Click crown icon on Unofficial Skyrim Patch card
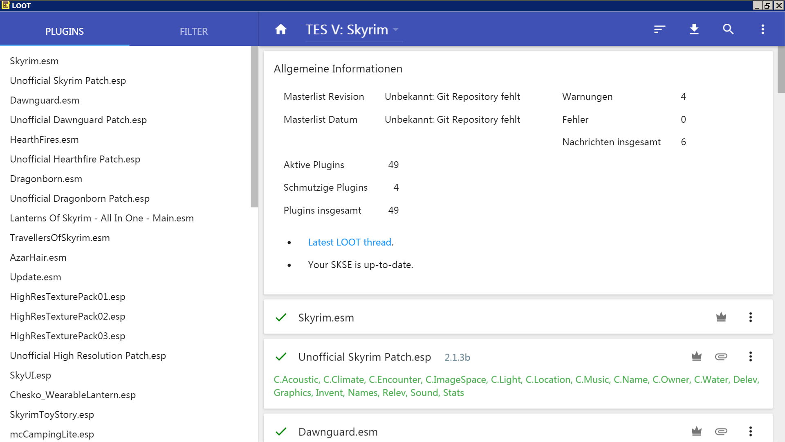This screenshot has width=785, height=442. point(697,356)
